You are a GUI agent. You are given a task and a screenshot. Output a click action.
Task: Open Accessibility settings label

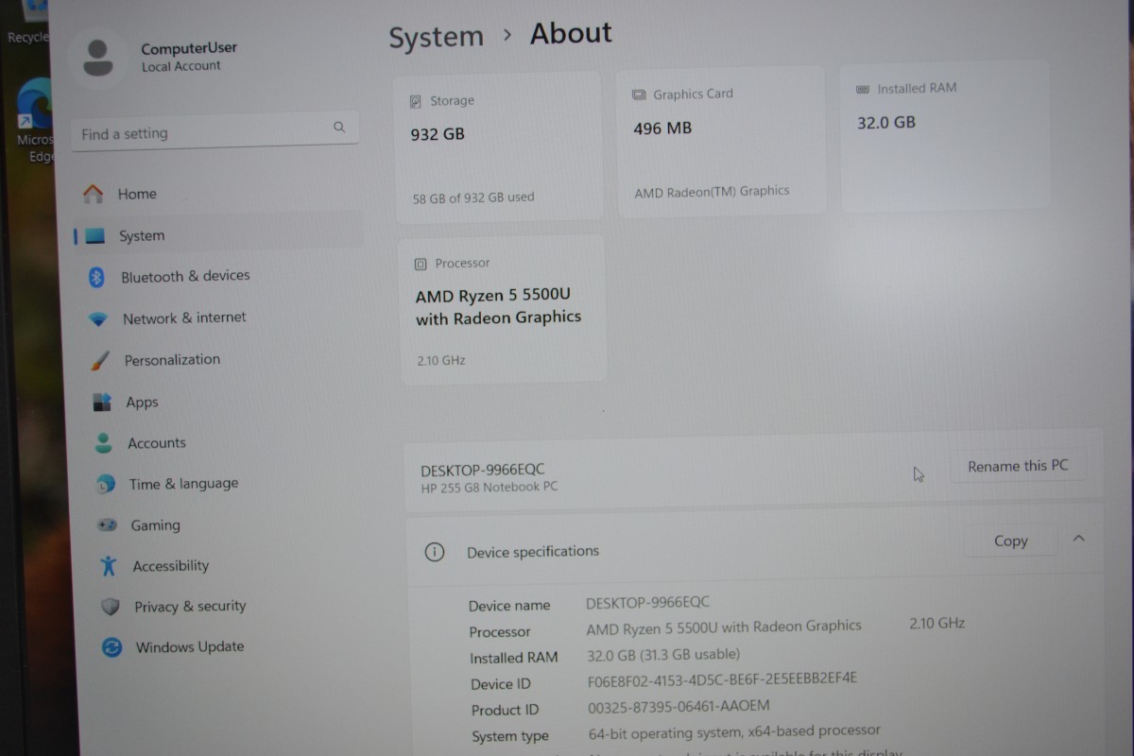pos(170,565)
